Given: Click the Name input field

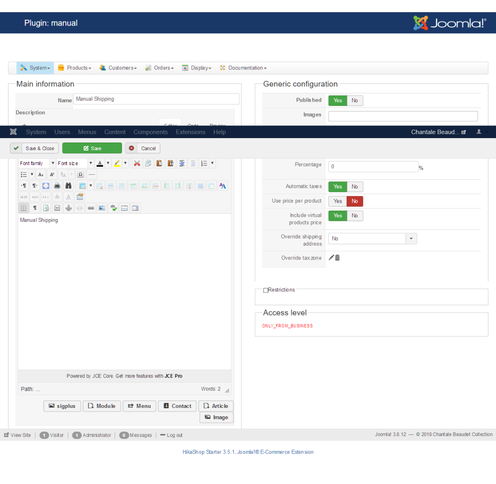Looking at the screenshot, I should pyautogui.click(x=156, y=99).
